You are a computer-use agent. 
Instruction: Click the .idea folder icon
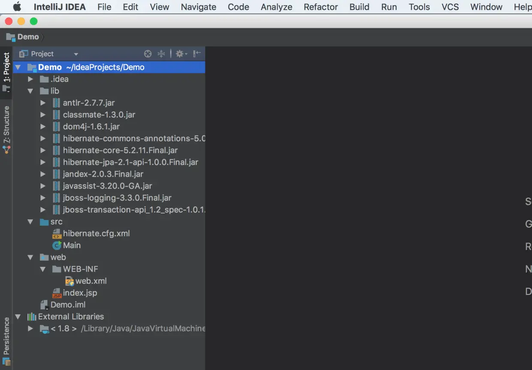pyautogui.click(x=44, y=79)
